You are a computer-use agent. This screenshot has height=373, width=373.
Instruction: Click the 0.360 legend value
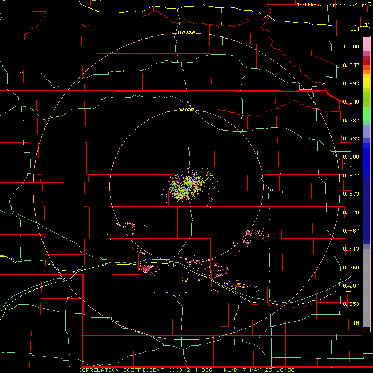pos(351,268)
